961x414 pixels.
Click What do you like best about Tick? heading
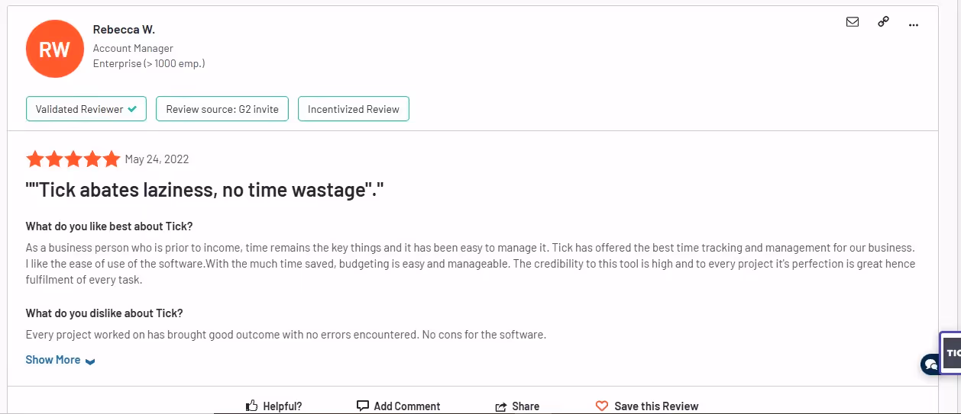click(x=109, y=226)
